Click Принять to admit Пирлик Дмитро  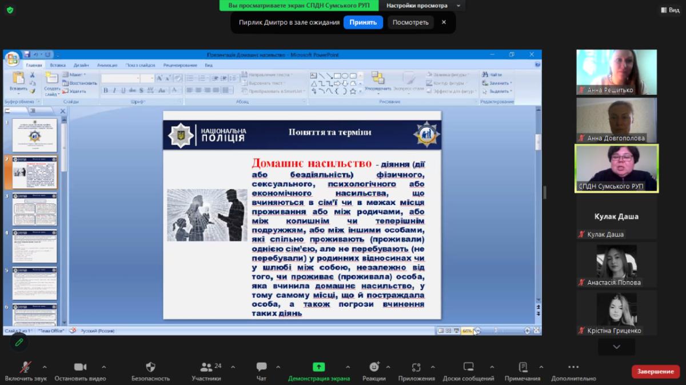point(363,22)
